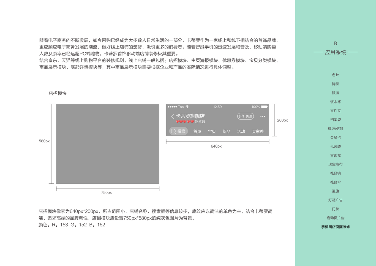Click the magnifier icon in the 搜索 box
Image resolution: width=376 pixels, height=266 pixels.
[x=173, y=131]
